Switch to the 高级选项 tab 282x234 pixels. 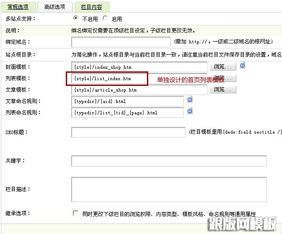click(55, 7)
